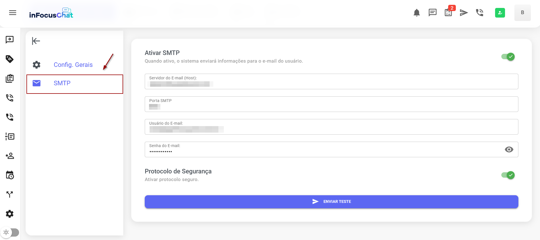540x240 pixels.
Task: Open the clipboard icon in left sidebar
Action: [10, 78]
